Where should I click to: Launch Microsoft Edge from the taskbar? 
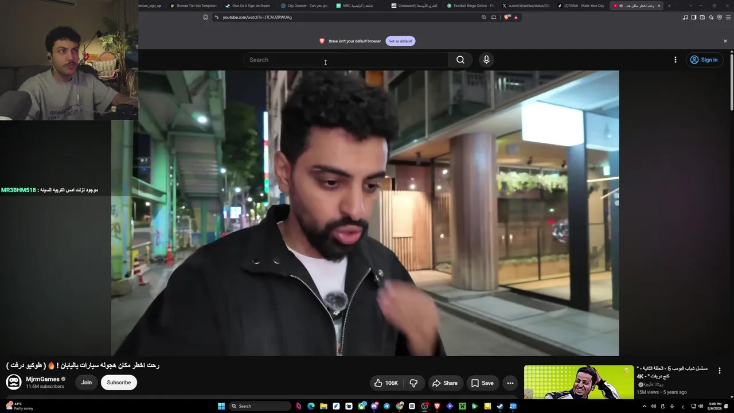pyautogui.click(x=311, y=406)
